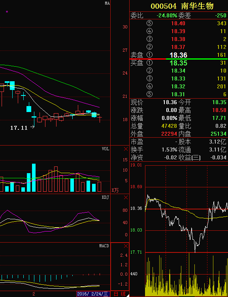Click the KDJ axis label 80

click(x=125, y=211)
